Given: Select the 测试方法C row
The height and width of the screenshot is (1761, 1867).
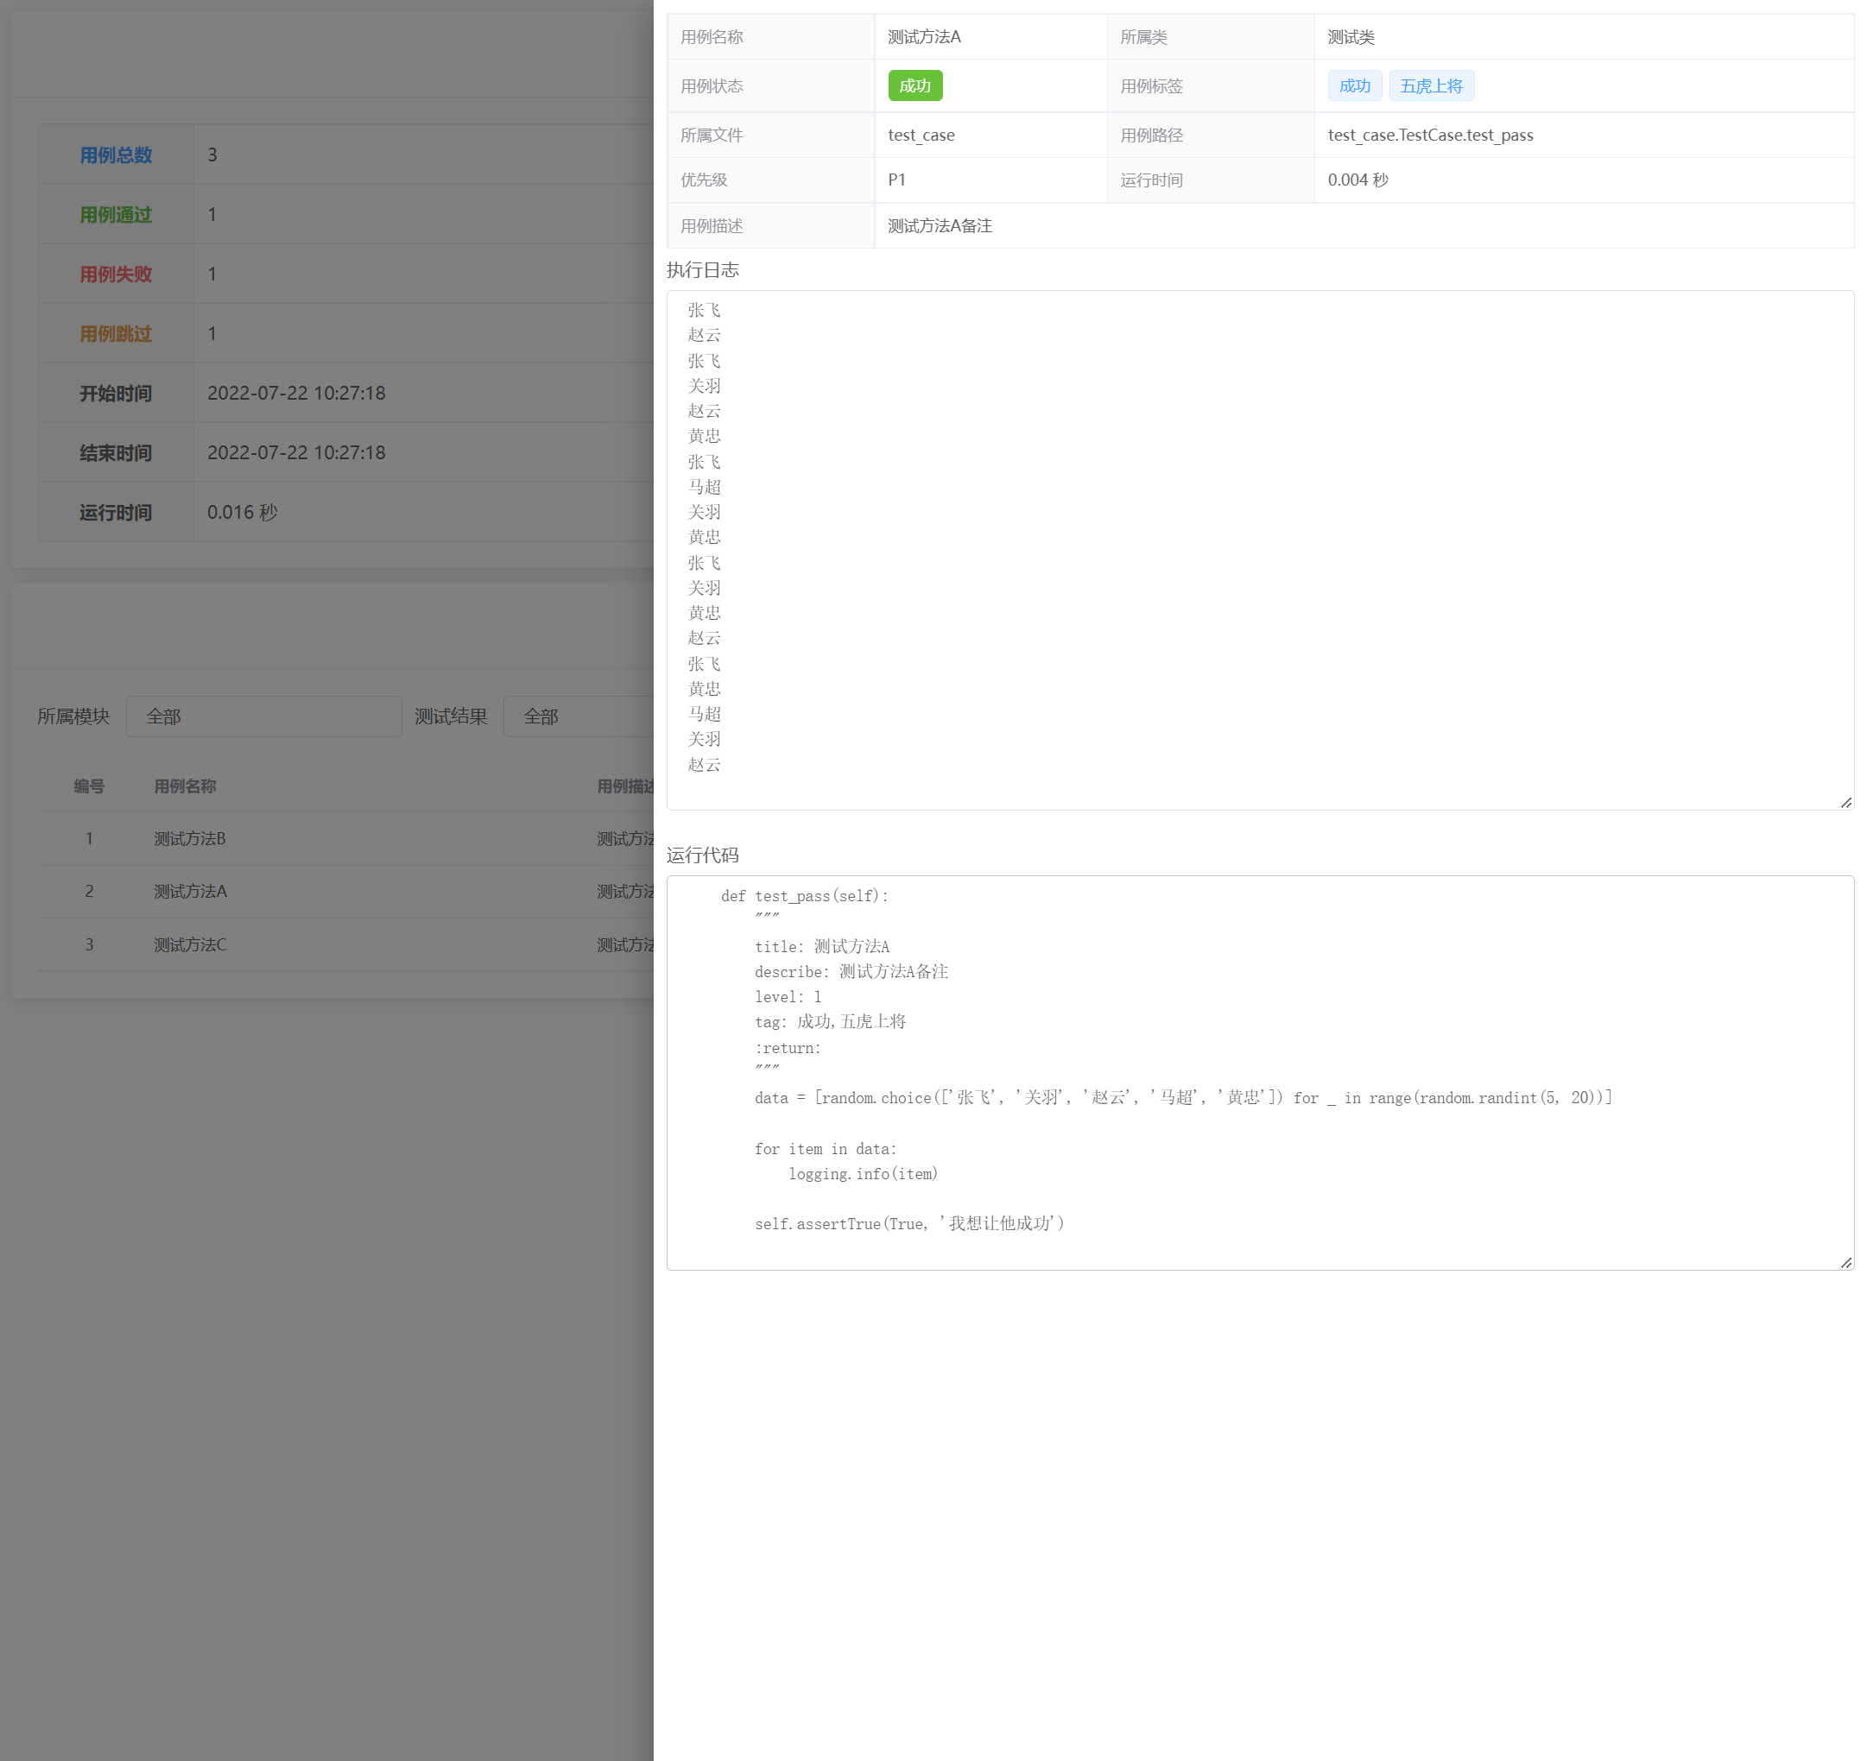Looking at the screenshot, I should coord(190,944).
